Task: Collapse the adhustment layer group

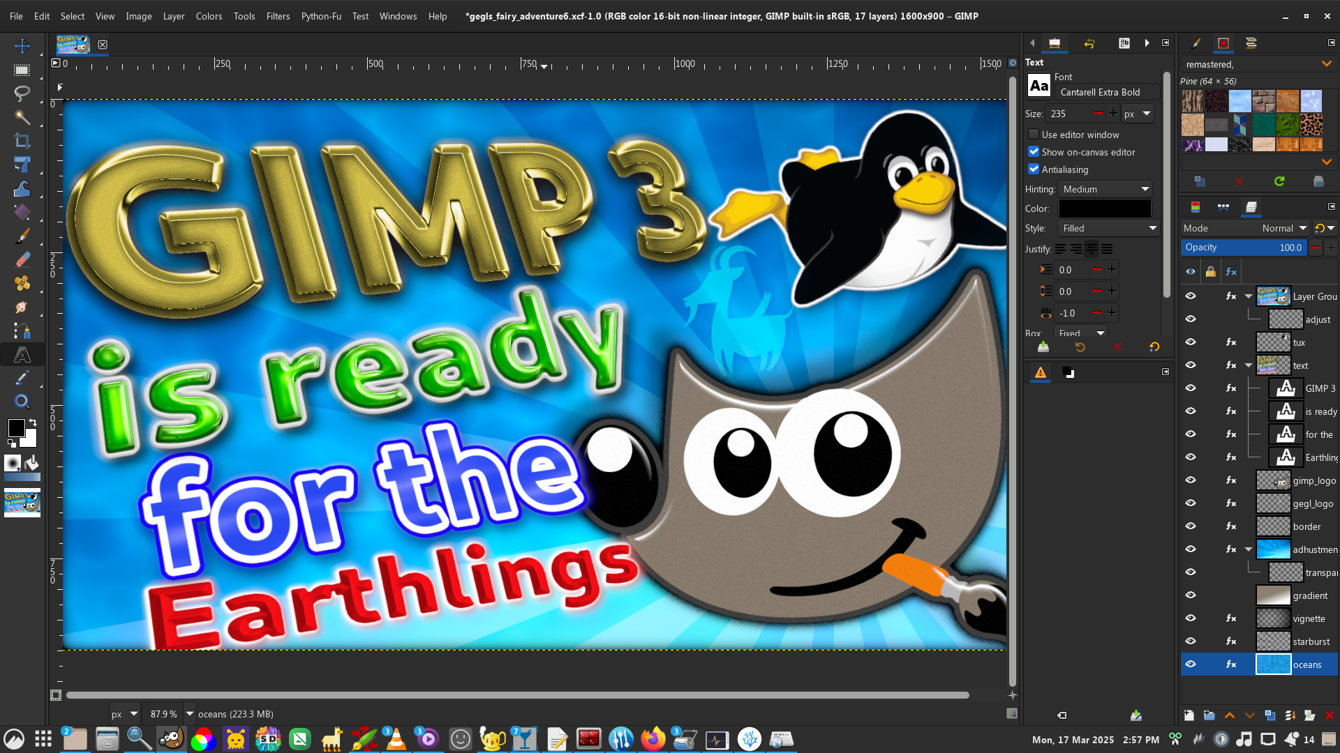Action: [x=1249, y=549]
